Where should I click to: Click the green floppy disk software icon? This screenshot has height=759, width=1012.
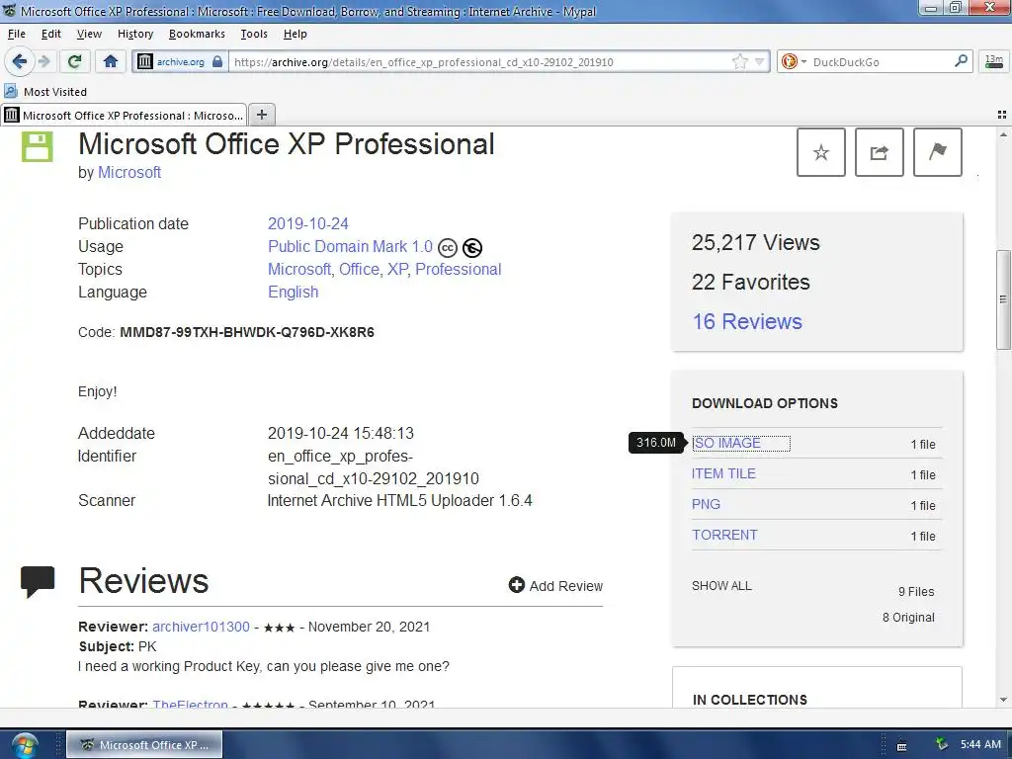tap(38, 146)
